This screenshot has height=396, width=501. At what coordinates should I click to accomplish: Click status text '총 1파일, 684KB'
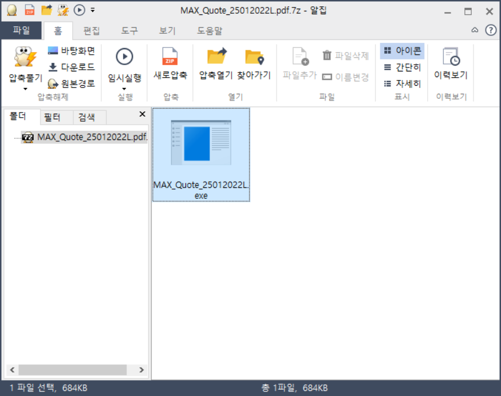295,387
